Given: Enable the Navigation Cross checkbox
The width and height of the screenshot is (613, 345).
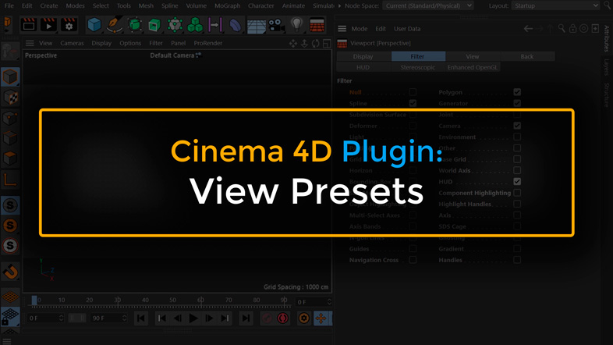Looking at the screenshot, I should tap(413, 260).
